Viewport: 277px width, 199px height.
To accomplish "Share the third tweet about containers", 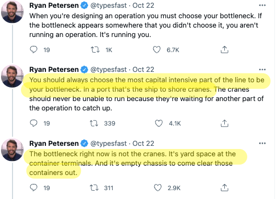I will [224, 188].
